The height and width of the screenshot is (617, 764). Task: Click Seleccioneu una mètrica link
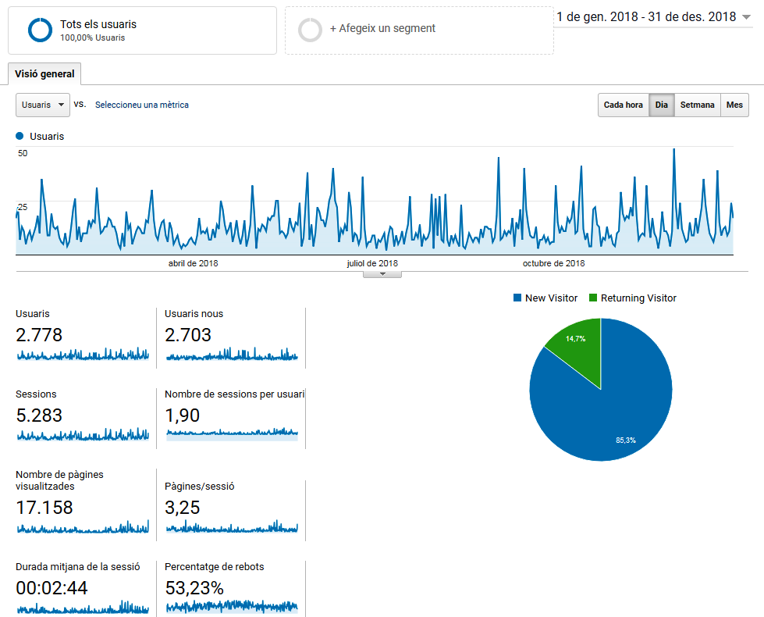pyautogui.click(x=141, y=105)
